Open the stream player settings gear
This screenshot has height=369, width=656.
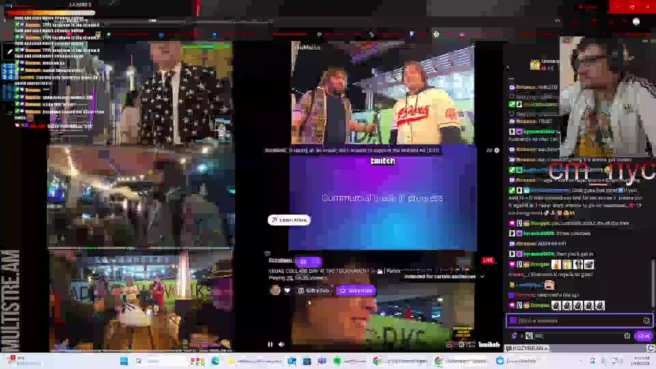coord(461,345)
